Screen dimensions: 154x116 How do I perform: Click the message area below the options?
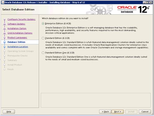96,100
